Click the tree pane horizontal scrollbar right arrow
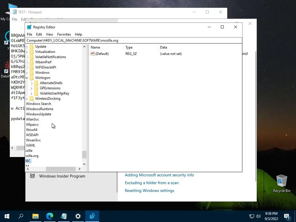The width and height of the screenshot is (296, 222). (79, 169)
